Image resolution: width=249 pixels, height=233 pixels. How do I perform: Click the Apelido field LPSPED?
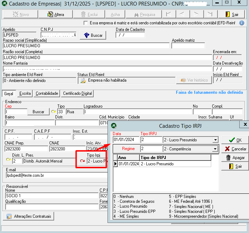tap(19, 35)
